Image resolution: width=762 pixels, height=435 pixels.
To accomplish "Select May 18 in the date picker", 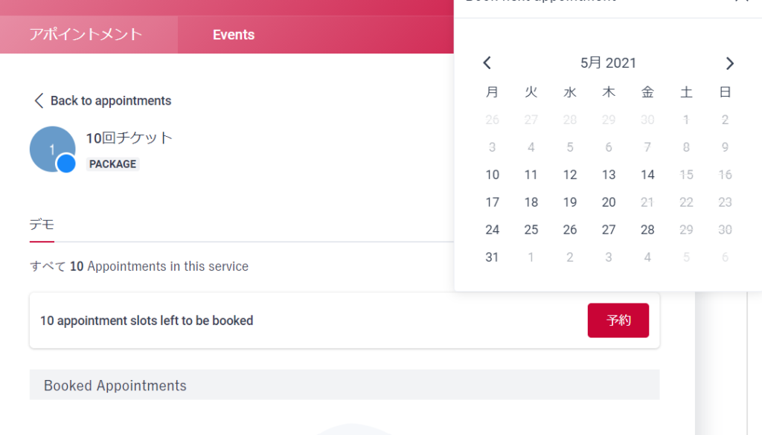I will click(x=531, y=202).
